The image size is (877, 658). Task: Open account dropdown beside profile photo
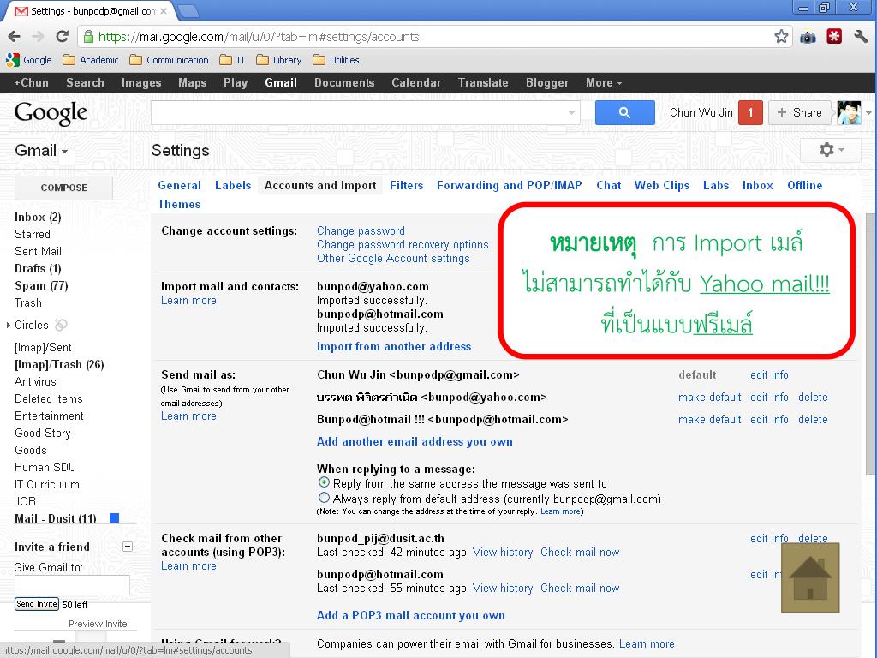(868, 113)
